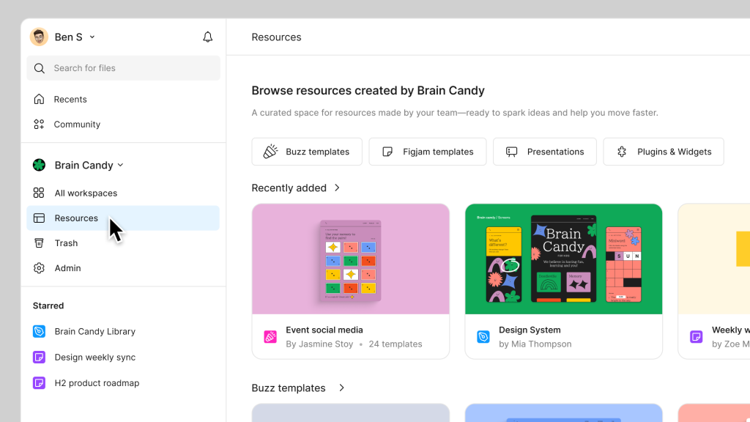Click the Community icon in sidebar
The height and width of the screenshot is (422, 750).
[40, 125]
